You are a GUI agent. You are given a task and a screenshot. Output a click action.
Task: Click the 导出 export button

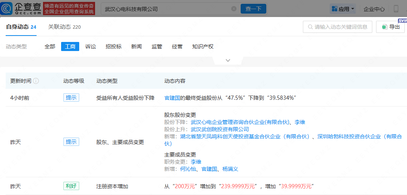pos(390,27)
